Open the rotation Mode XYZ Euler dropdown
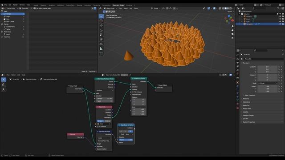 pyautogui.click(x=268, y=83)
